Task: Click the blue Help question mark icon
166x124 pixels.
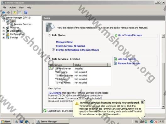Action: 26,13
